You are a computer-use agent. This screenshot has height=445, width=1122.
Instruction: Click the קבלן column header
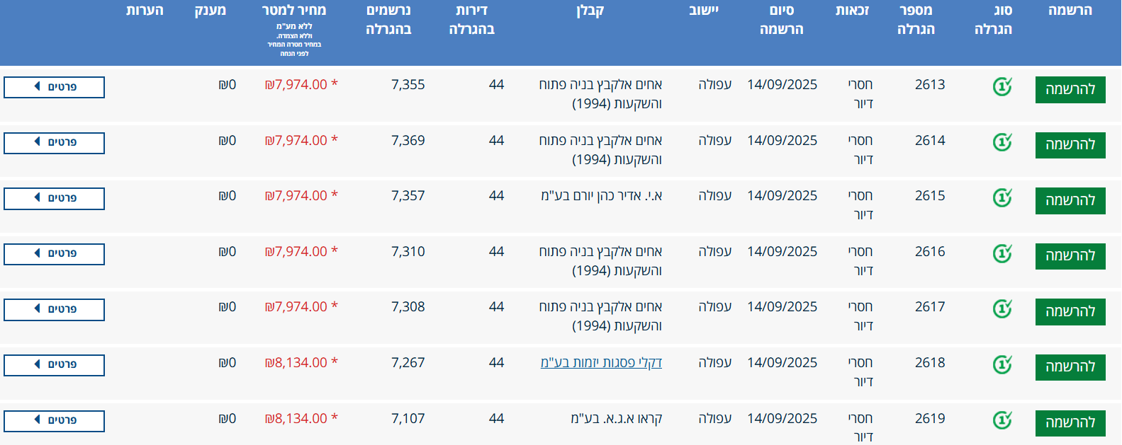(590, 11)
